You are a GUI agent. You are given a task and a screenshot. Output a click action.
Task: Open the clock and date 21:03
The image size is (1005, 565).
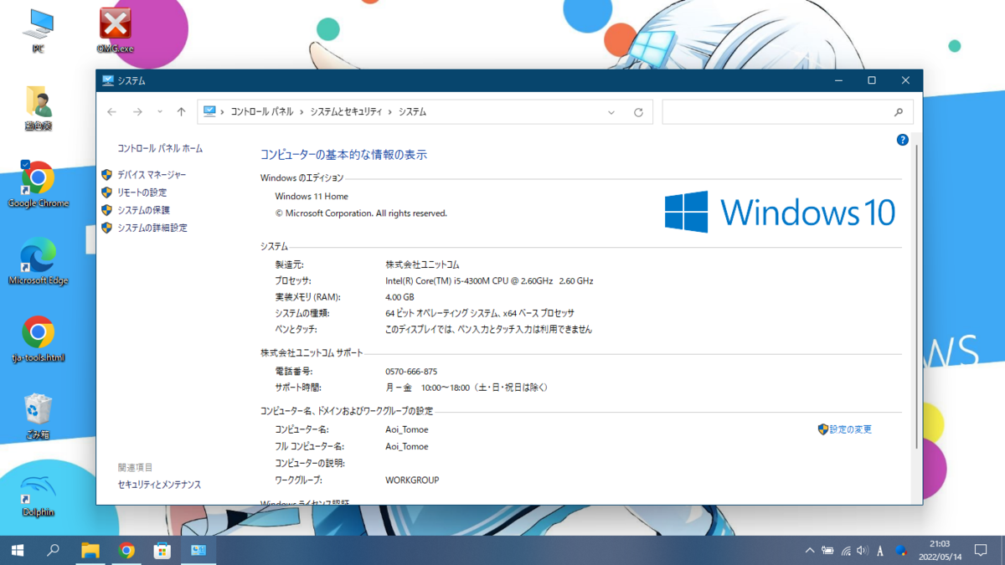click(941, 550)
